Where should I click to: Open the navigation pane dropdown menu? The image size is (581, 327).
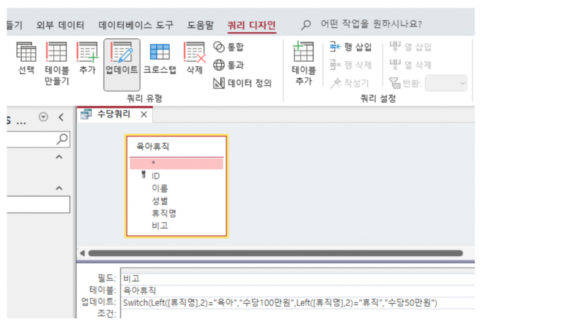click(44, 117)
